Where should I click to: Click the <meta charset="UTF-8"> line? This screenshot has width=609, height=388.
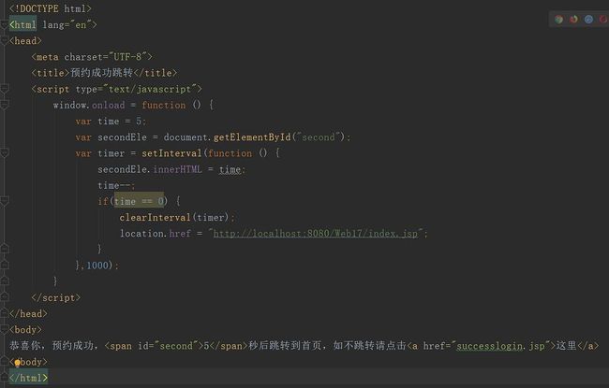click(x=92, y=57)
